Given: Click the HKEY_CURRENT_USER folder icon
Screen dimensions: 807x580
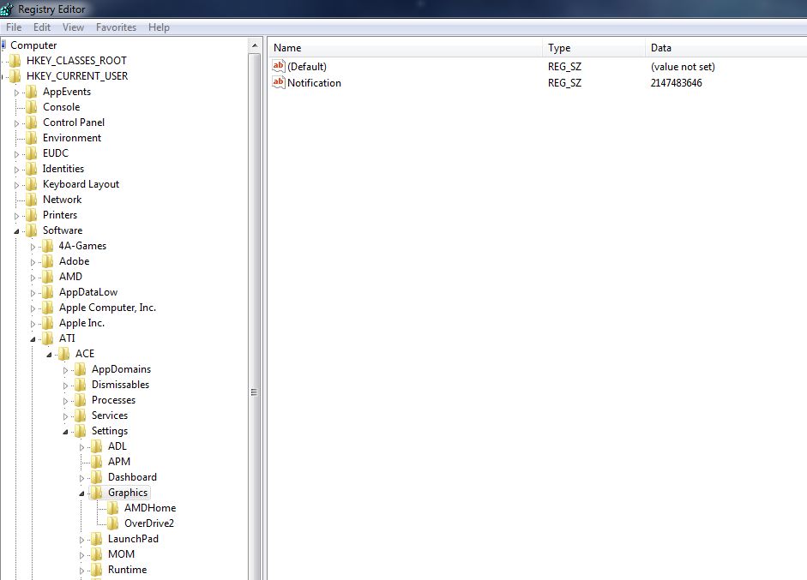Looking at the screenshot, I should pyautogui.click(x=15, y=76).
